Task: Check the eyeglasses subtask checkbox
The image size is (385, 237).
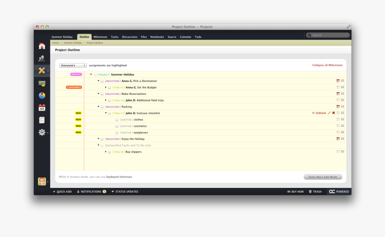Action: pos(117,133)
